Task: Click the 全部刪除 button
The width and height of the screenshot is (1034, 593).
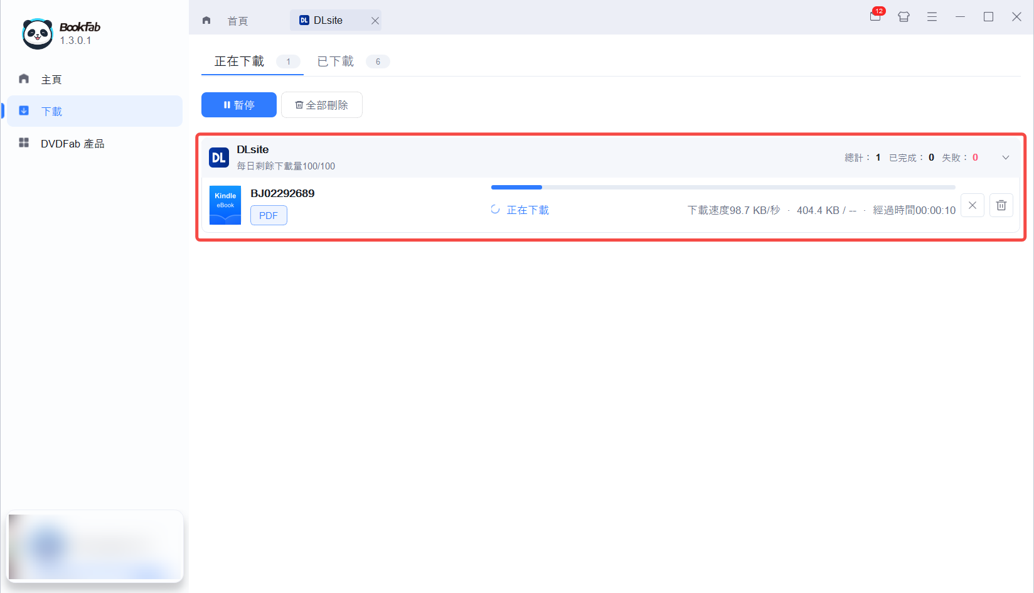Action: point(322,105)
